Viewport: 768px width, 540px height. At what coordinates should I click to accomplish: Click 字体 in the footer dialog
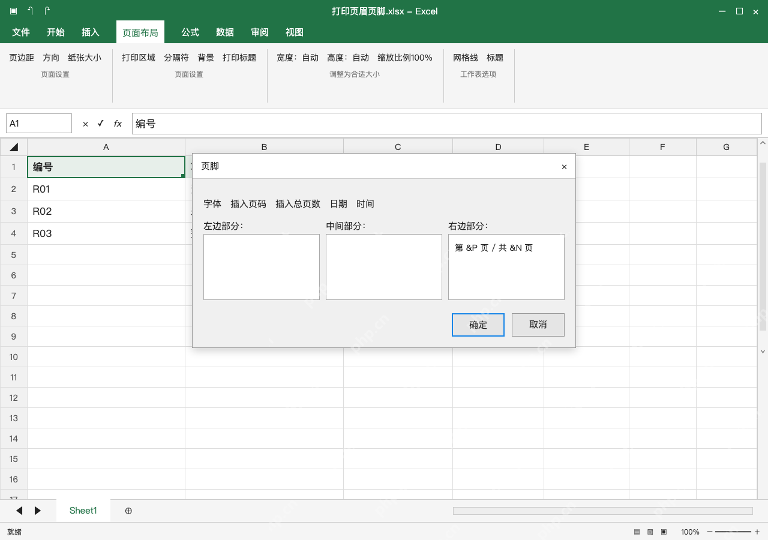[212, 204]
